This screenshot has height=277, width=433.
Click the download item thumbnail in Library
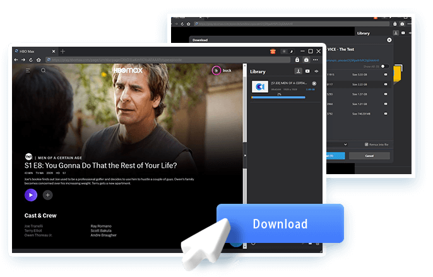tap(260, 86)
